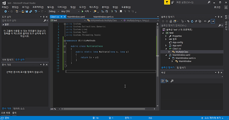Click the Home icon in Solution Explorer
Viewport: 229px width, 120px height.
(171, 21)
